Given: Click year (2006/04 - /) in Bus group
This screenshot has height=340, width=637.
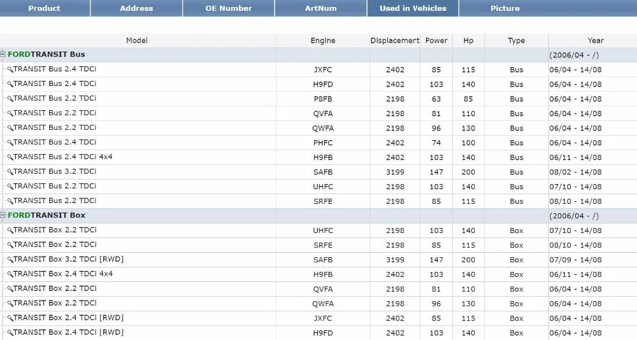Looking at the screenshot, I should pos(574,55).
